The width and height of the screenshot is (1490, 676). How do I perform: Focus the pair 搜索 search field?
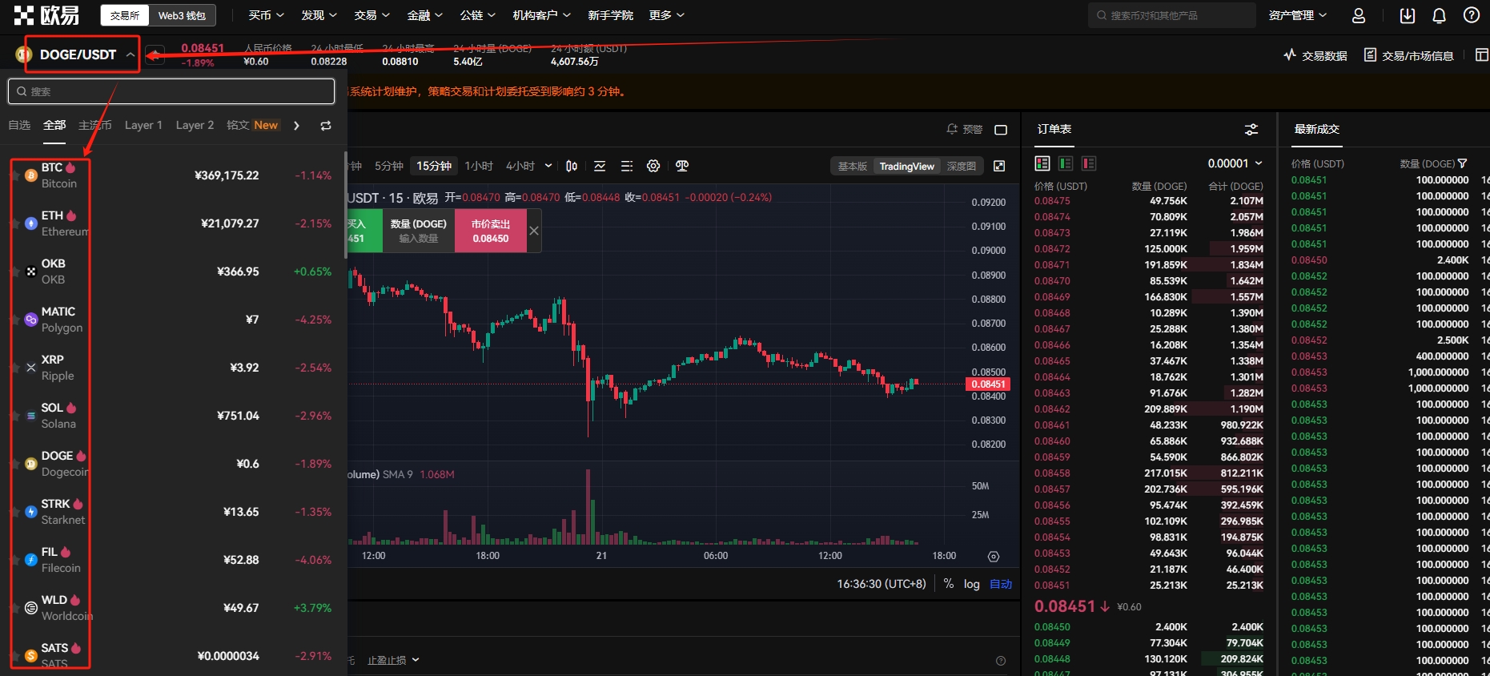pyautogui.click(x=171, y=91)
